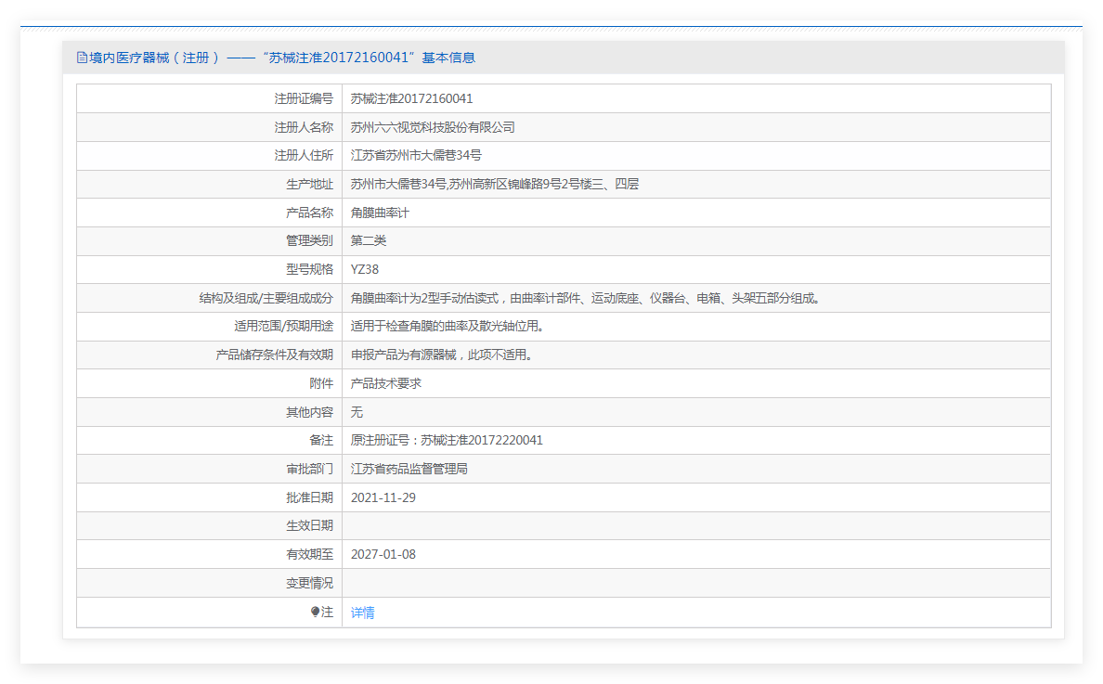Screen dimensions: 1103x684
Task: Select the structure description starting 角膜曲率计为2型手动估读式
Action: click(585, 298)
